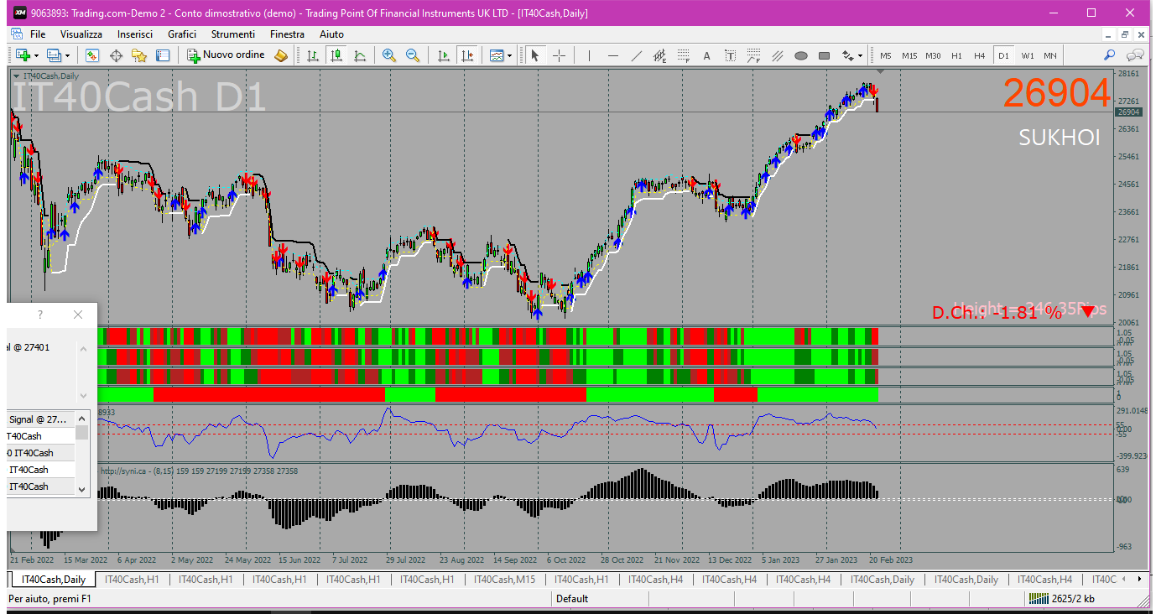This screenshot has height=614, width=1156.
Task: Switch to M5 timeframe
Action: (886, 55)
